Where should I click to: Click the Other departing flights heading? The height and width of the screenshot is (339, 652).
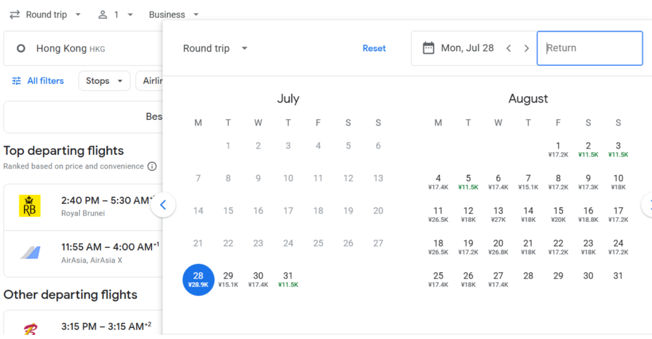click(x=70, y=294)
